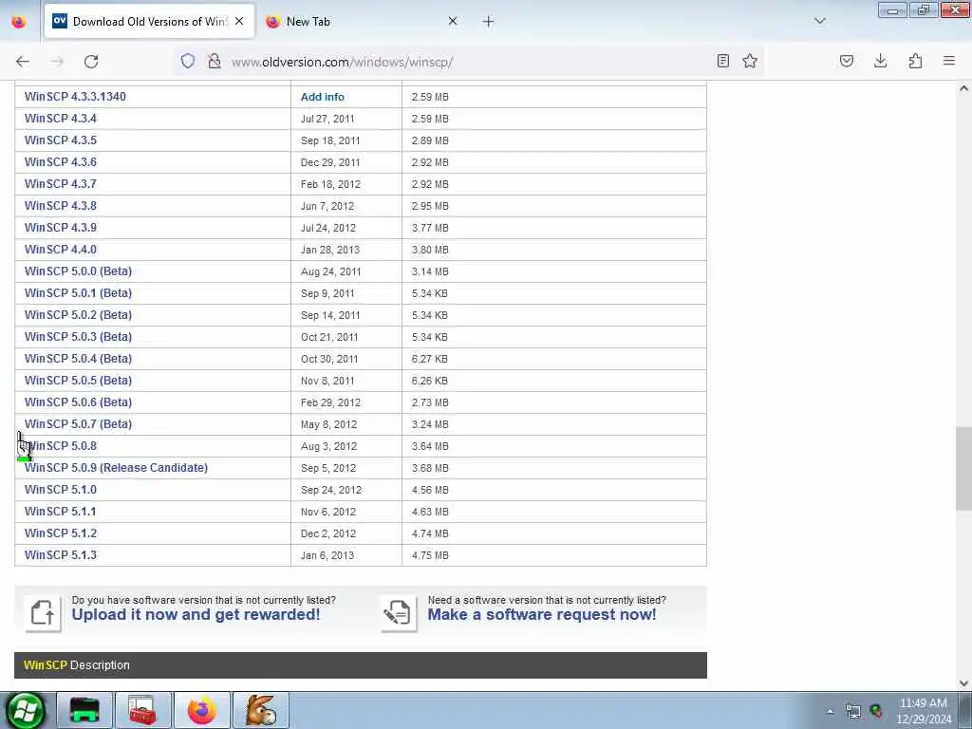Switch to the Download Old Versions tab
This screenshot has height=729, width=972.
[149, 21]
